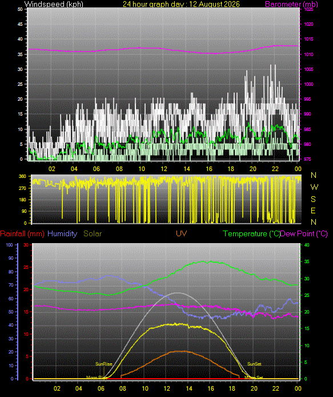Click the 360 wind direction axis value
This screenshot has width=333, height=397.
(22, 176)
